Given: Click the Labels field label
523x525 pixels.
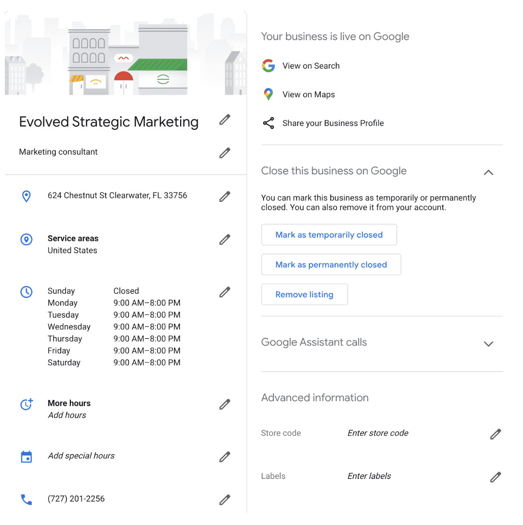Looking at the screenshot, I should tap(273, 476).
